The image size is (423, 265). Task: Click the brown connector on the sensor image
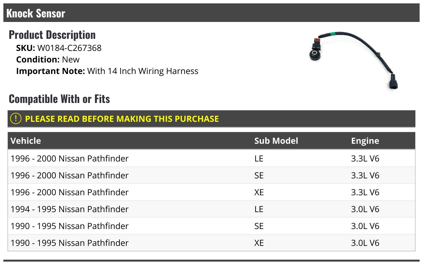pos(316,40)
